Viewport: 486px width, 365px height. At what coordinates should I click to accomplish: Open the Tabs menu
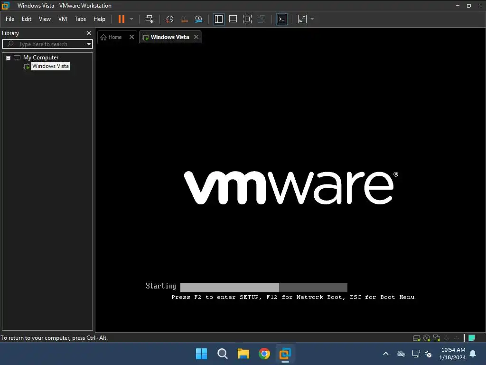(x=80, y=19)
